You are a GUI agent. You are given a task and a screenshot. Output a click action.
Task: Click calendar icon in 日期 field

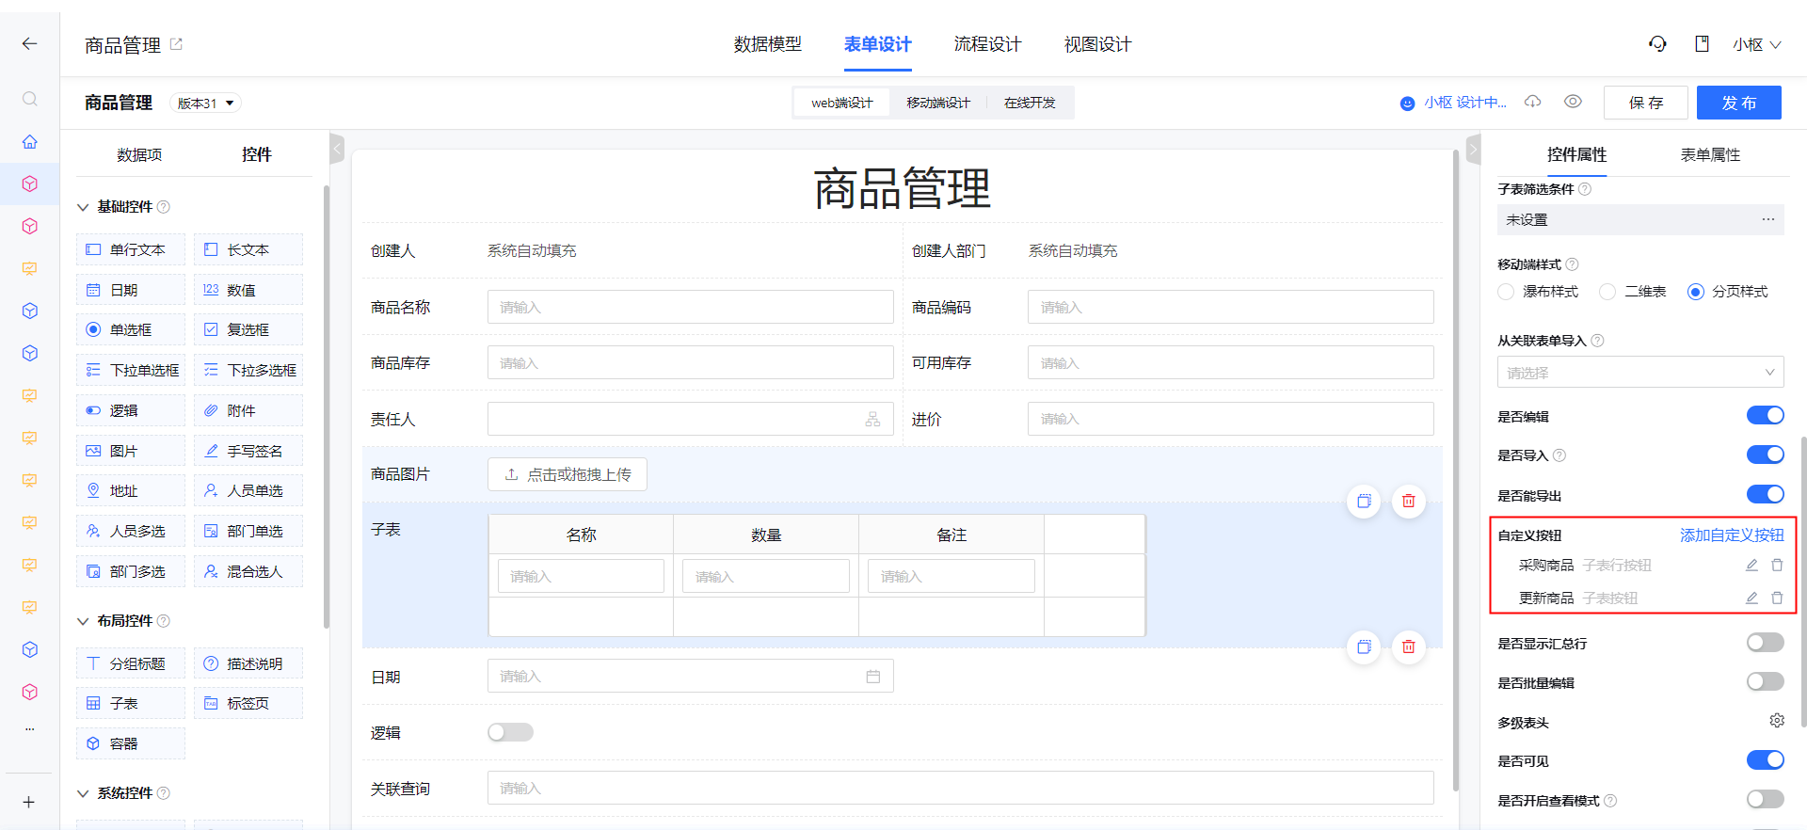click(x=872, y=676)
